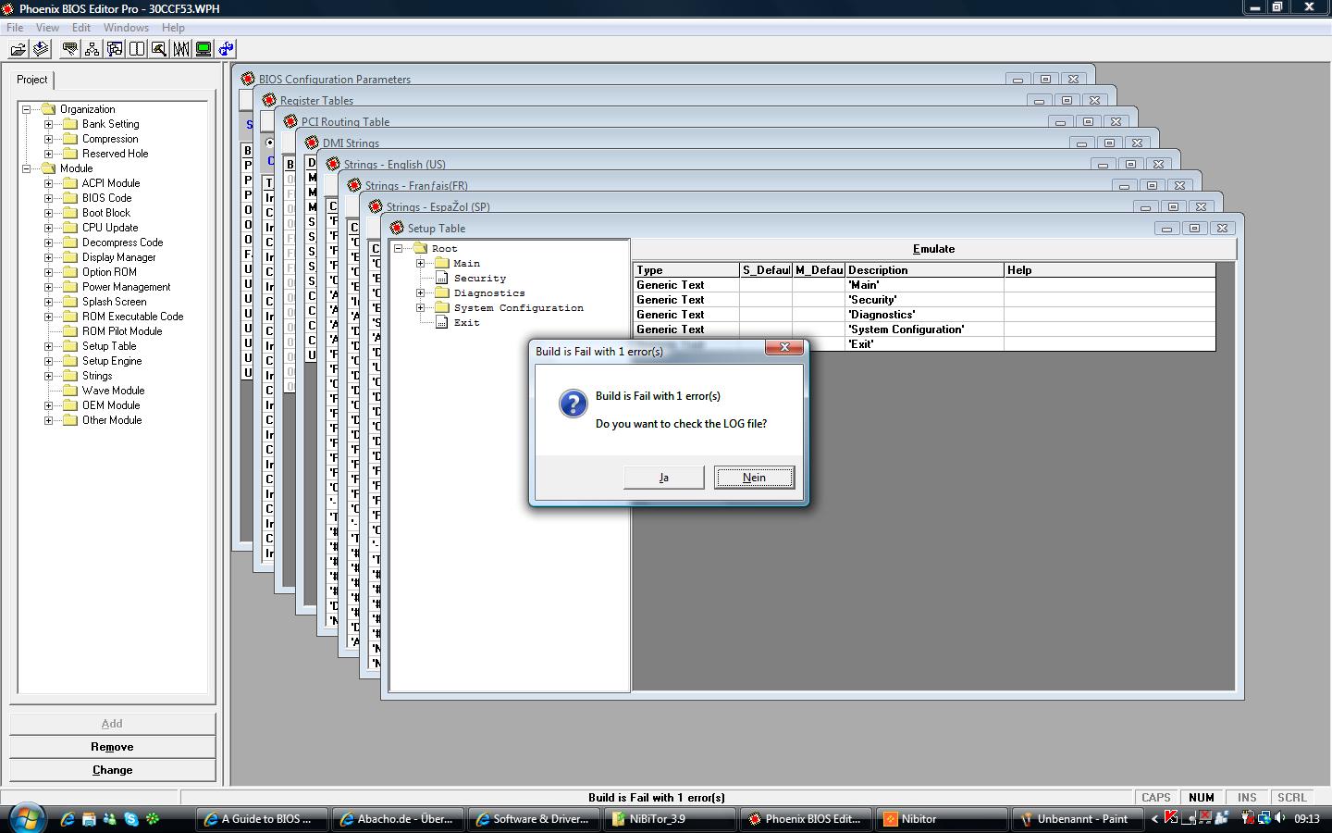Click the hammer toolbar icon
The image size is (1332, 833).
(x=158, y=49)
